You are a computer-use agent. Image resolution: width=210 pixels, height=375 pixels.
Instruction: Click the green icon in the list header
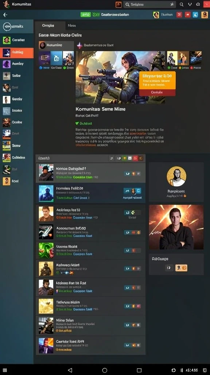[124, 158]
